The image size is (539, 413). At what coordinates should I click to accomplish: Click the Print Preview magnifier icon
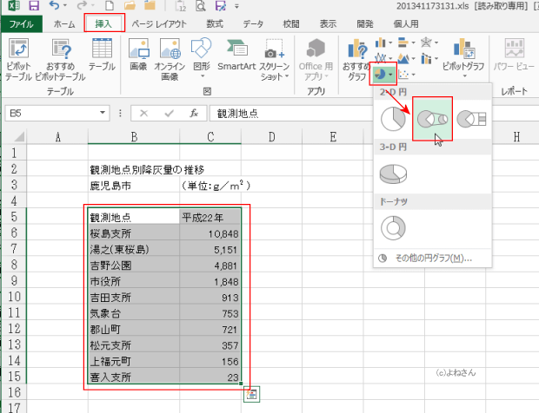click(201, 5)
